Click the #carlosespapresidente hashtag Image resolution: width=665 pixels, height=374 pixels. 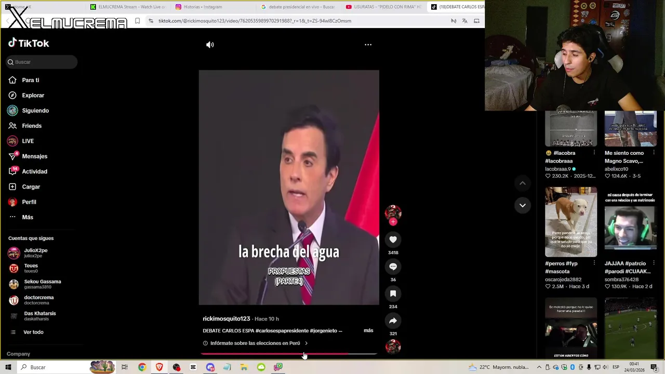point(282,330)
